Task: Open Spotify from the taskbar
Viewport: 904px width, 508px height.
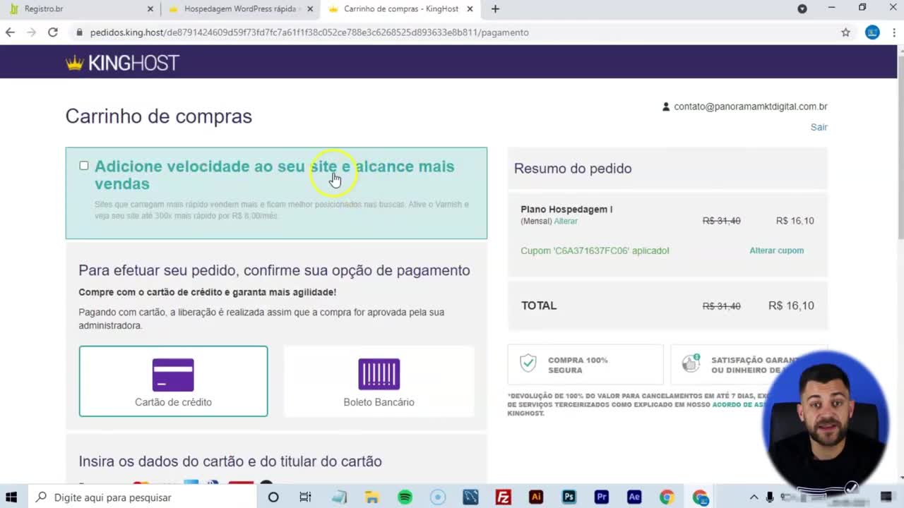Action: pos(405,497)
